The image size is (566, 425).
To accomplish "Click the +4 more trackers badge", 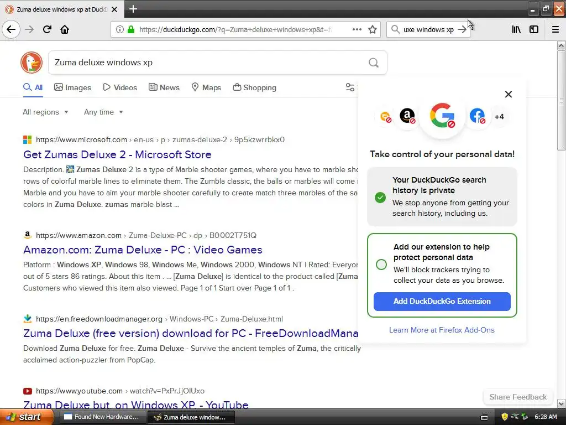I will (499, 117).
